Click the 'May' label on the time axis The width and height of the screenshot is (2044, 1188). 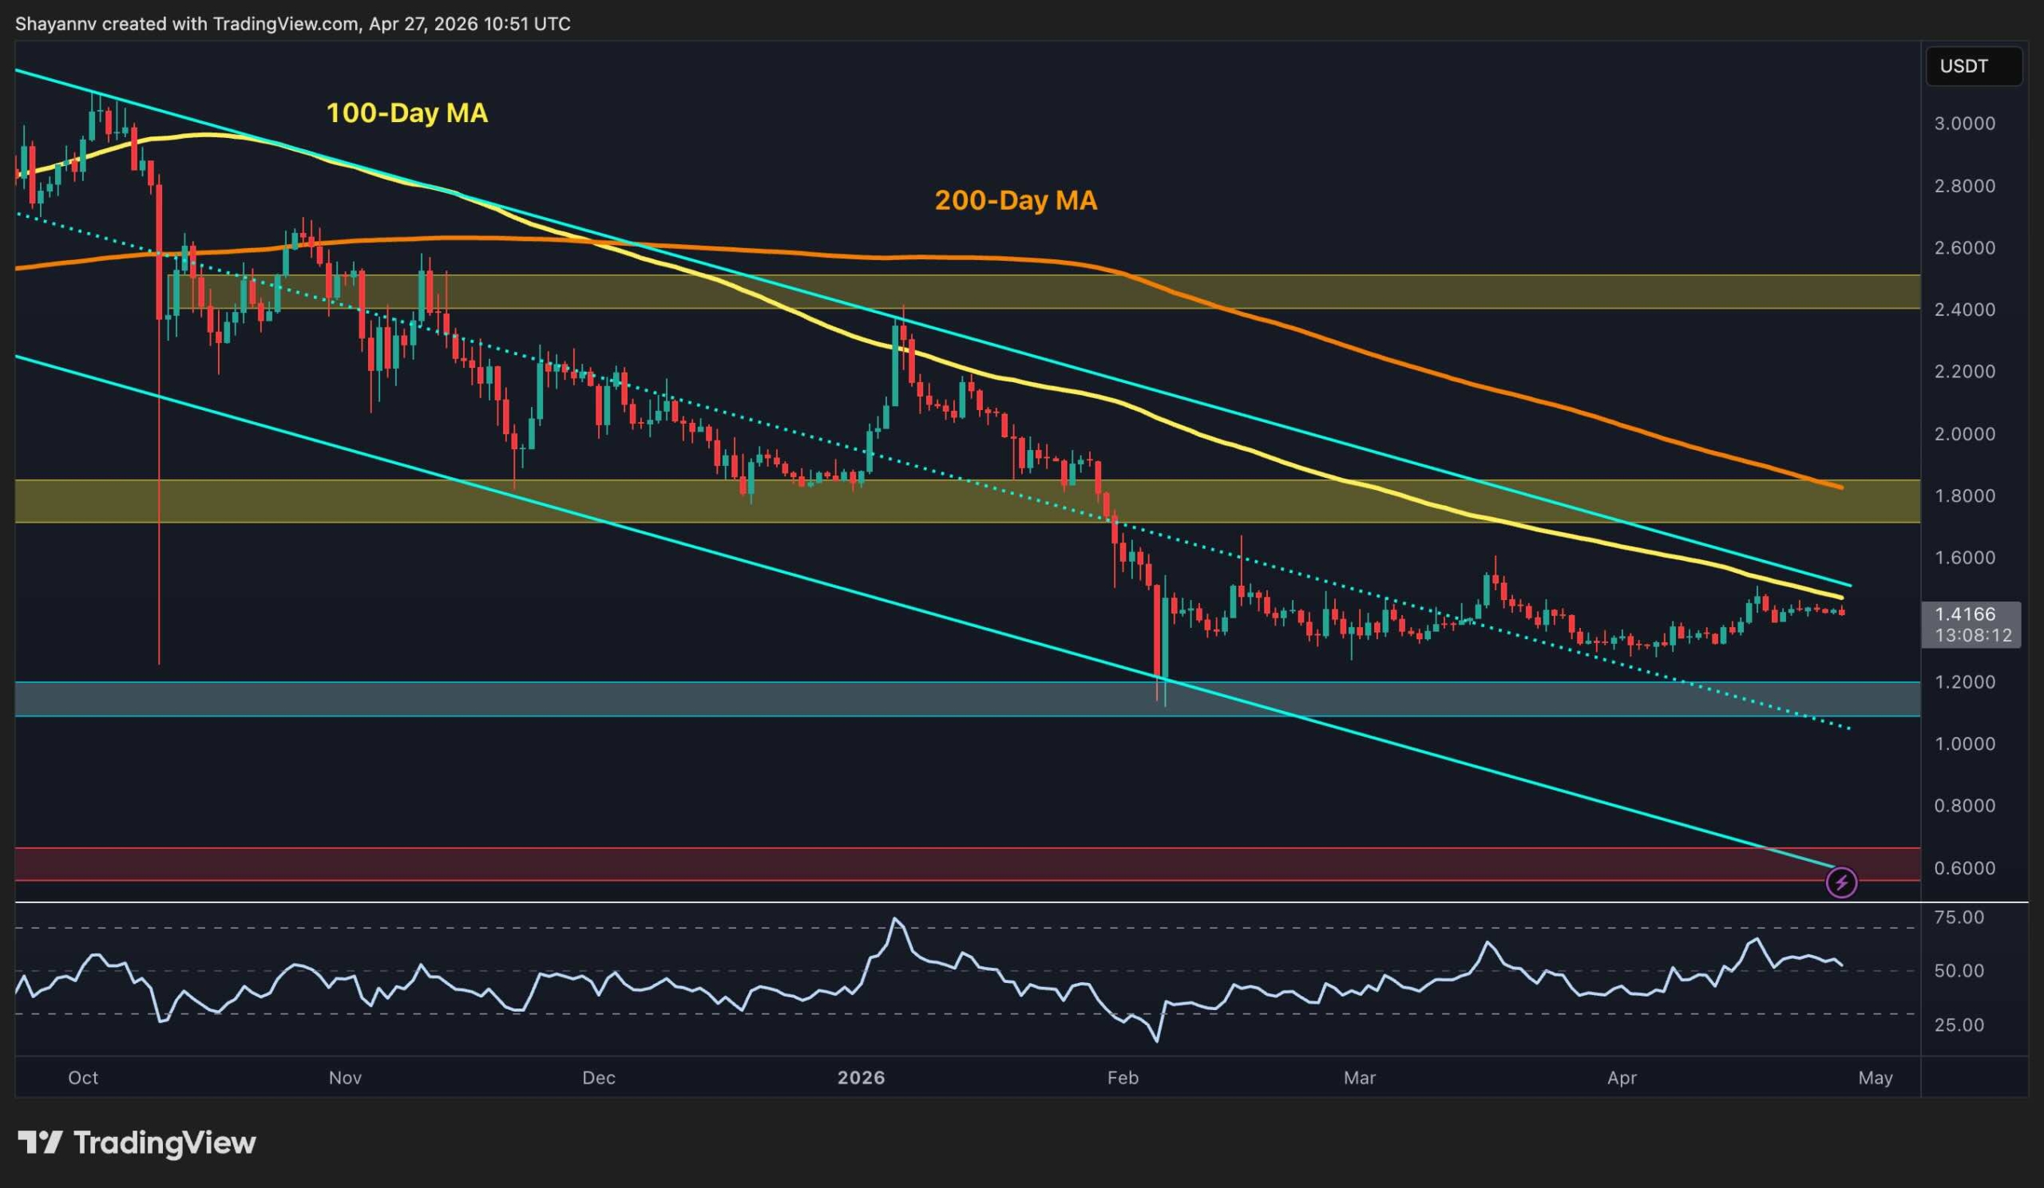pos(1876,1079)
